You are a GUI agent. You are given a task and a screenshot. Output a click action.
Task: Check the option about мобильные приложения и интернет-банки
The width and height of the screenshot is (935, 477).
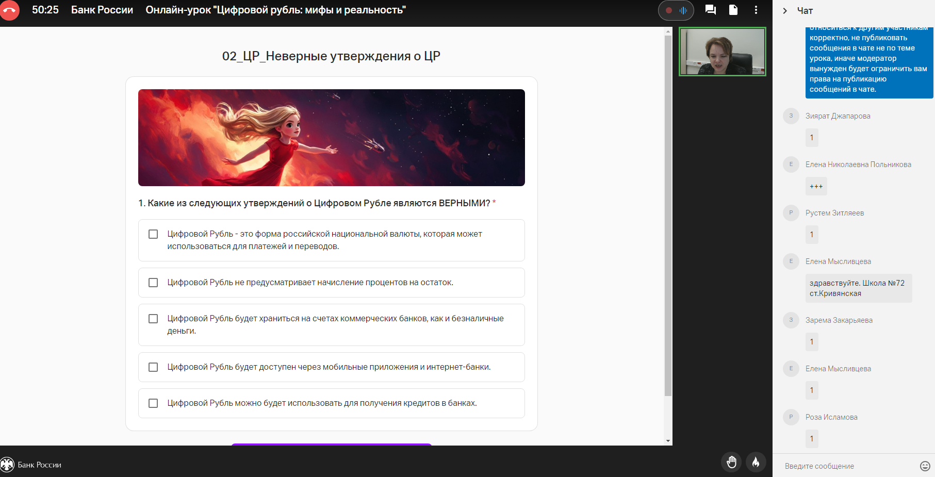point(153,367)
